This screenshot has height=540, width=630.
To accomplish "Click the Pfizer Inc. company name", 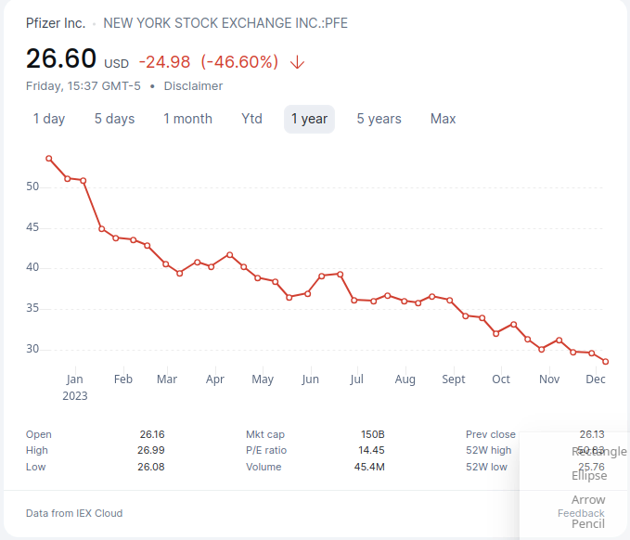I will point(56,23).
